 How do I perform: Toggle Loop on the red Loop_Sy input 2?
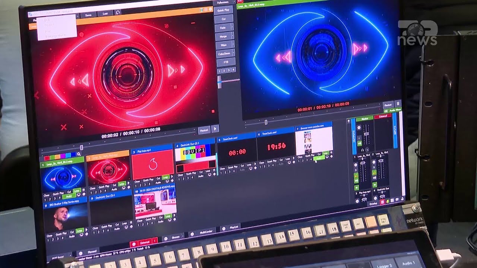point(122,184)
